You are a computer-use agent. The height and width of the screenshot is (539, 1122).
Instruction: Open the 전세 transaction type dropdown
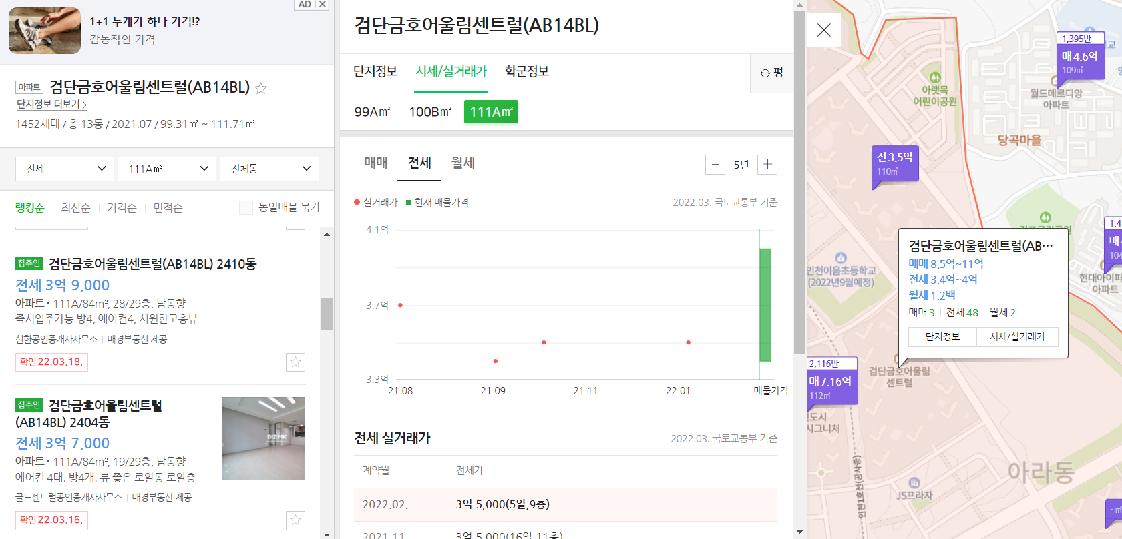coord(65,169)
